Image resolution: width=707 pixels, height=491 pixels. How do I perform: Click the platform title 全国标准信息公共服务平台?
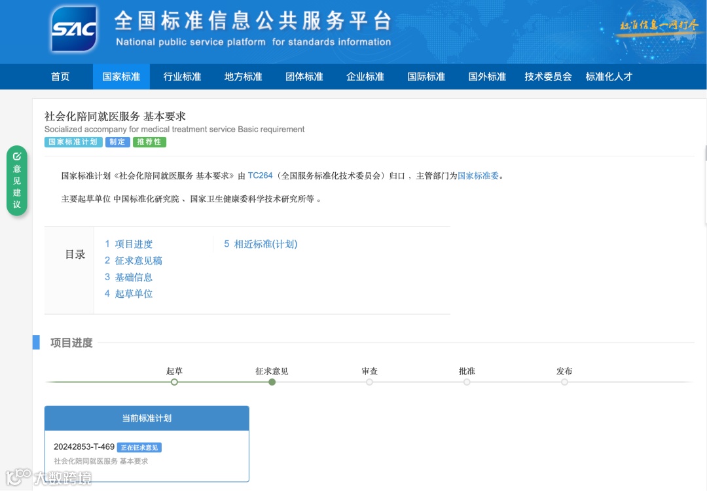click(x=253, y=21)
